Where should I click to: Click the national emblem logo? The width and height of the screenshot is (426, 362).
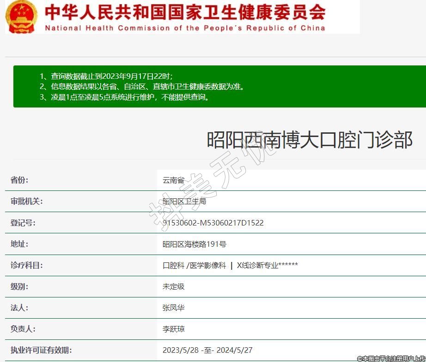click(x=22, y=17)
